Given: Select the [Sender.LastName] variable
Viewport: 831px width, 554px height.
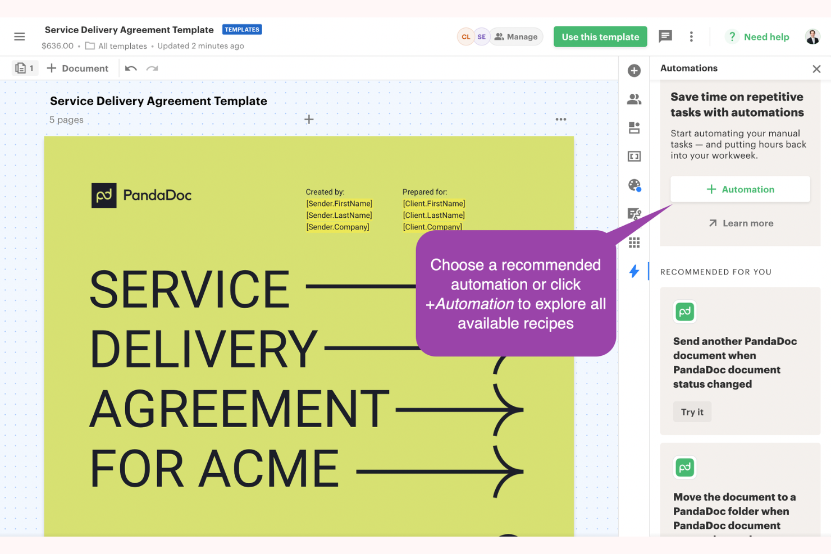Looking at the screenshot, I should click(339, 216).
